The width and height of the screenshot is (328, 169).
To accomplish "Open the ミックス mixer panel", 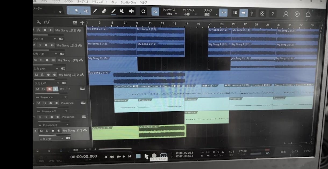I will (295, 152).
